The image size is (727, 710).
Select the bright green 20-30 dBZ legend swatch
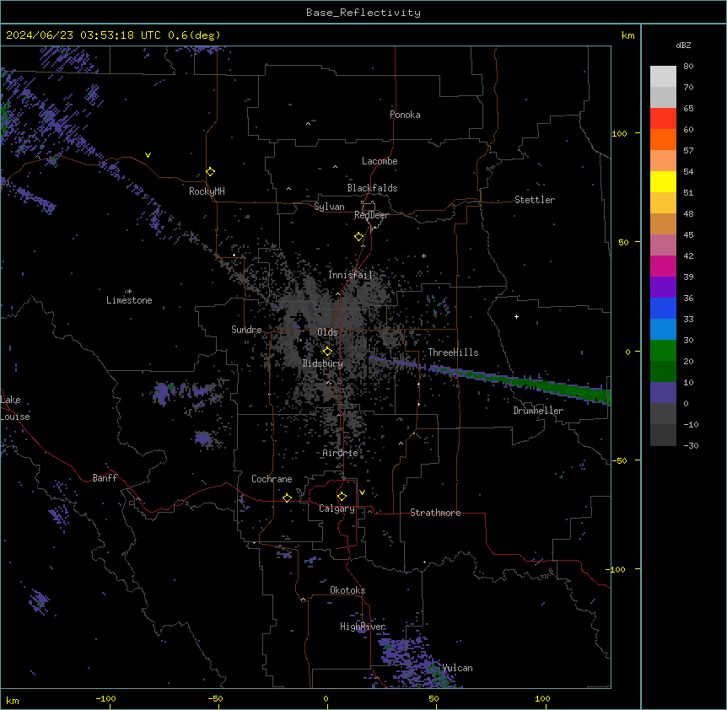[x=663, y=351]
